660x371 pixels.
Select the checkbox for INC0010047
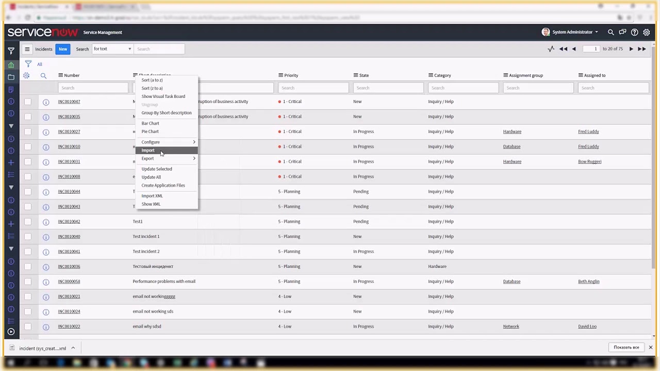tap(28, 102)
